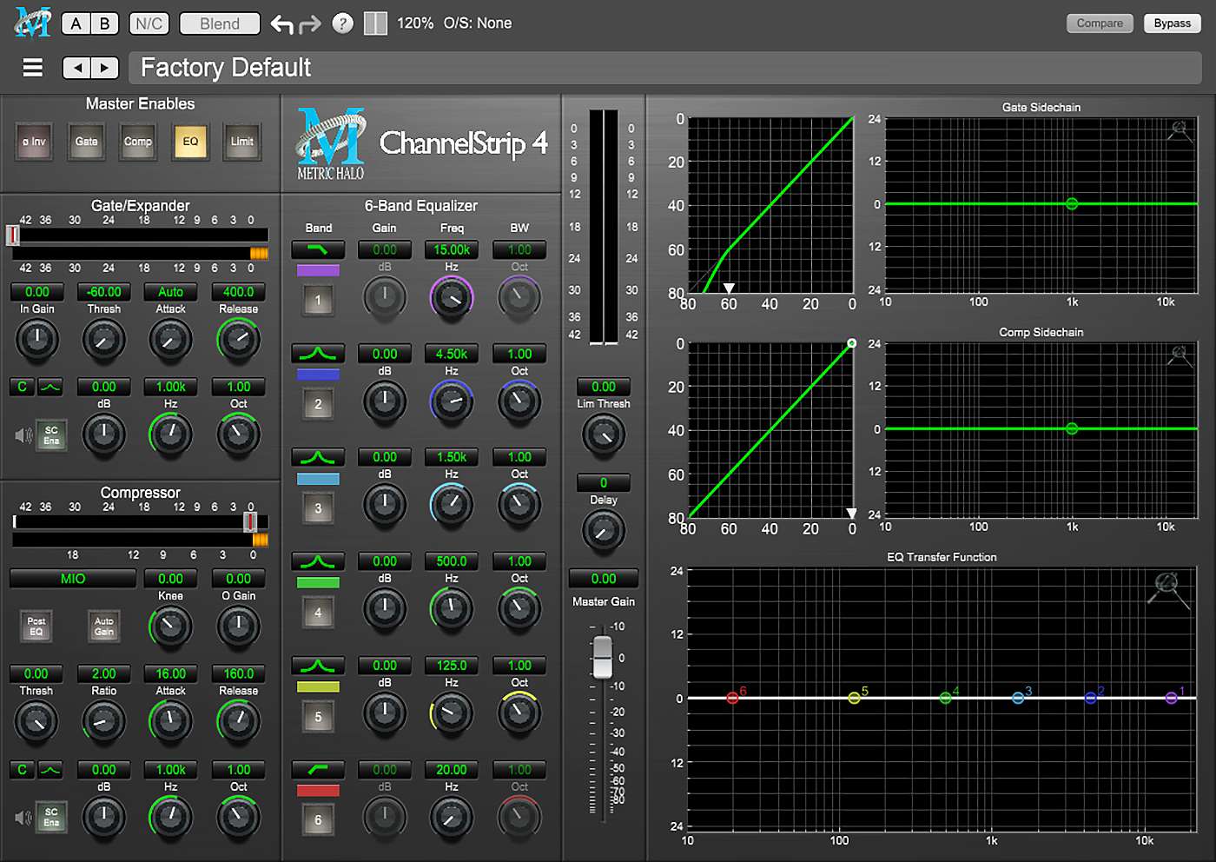Image resolution: width=1216 pixels, height=862 pixels.
Task: Toggle the EQ master enable
Action: point(190,142)
